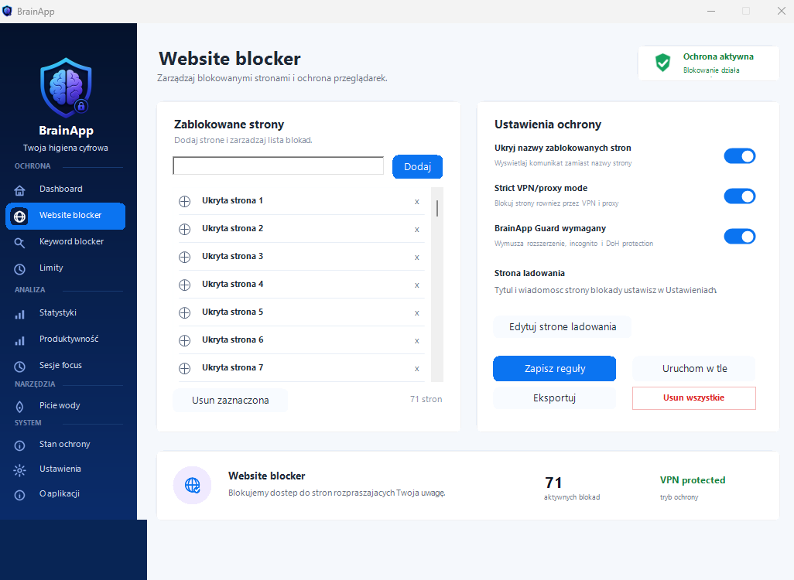This screenshot has height=580, width=794.
Task: Click the Produktywność chart icon
Action: pos(20,340)
